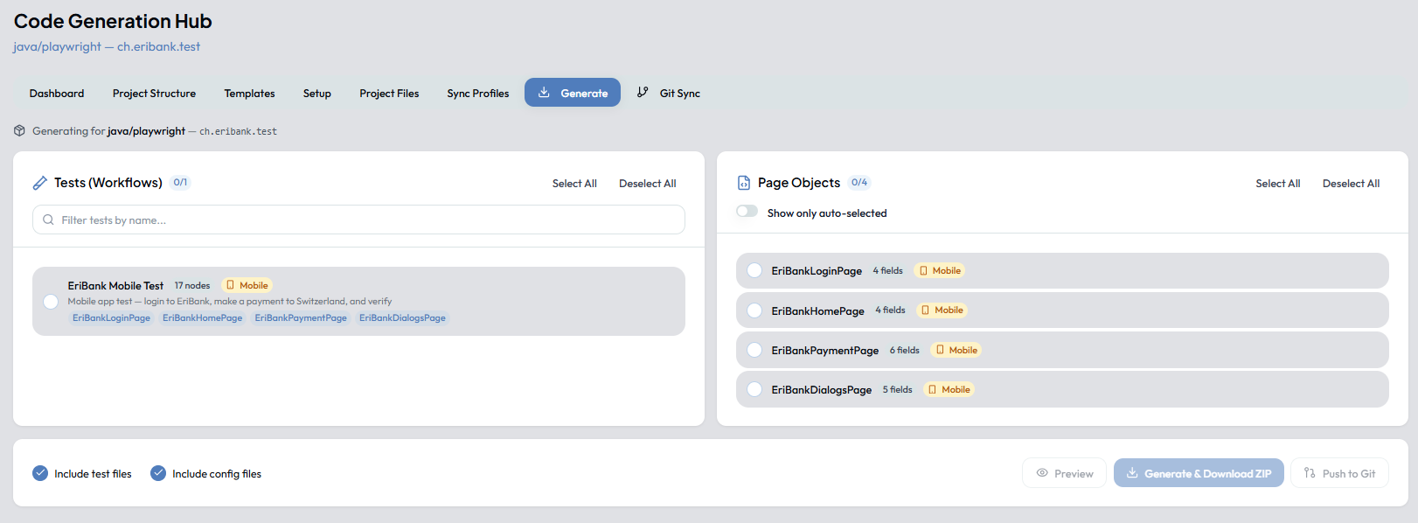Open the Templates tab
The width and height of the screenshot is (1418, 523).
pyautogui.click(x=249, y=93)
